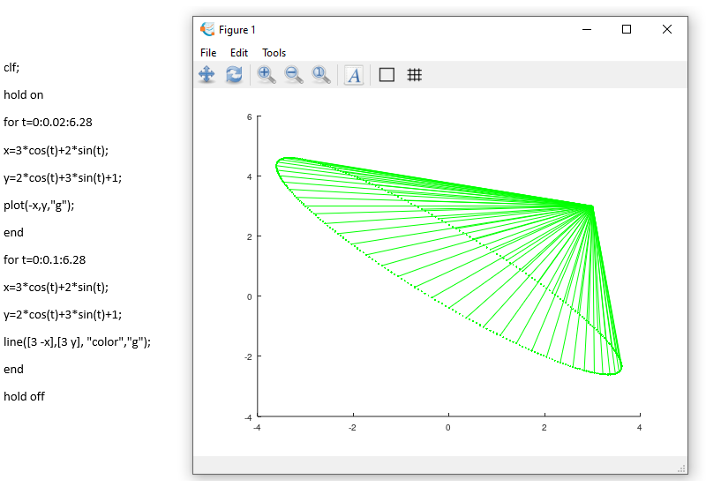Toggle the grid using the grid icon
The width and height of the screenshot is (706, 487).
[x=414, y=75]
